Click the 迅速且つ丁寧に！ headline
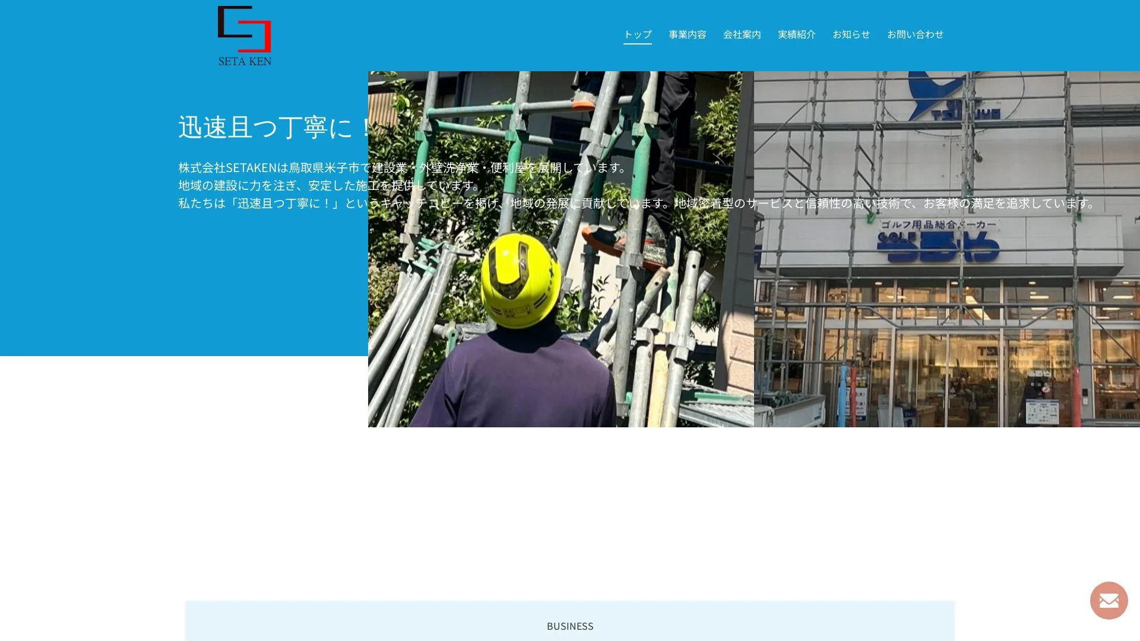The height and width of the screenshot is (641, 1140). tap(275, 127)
